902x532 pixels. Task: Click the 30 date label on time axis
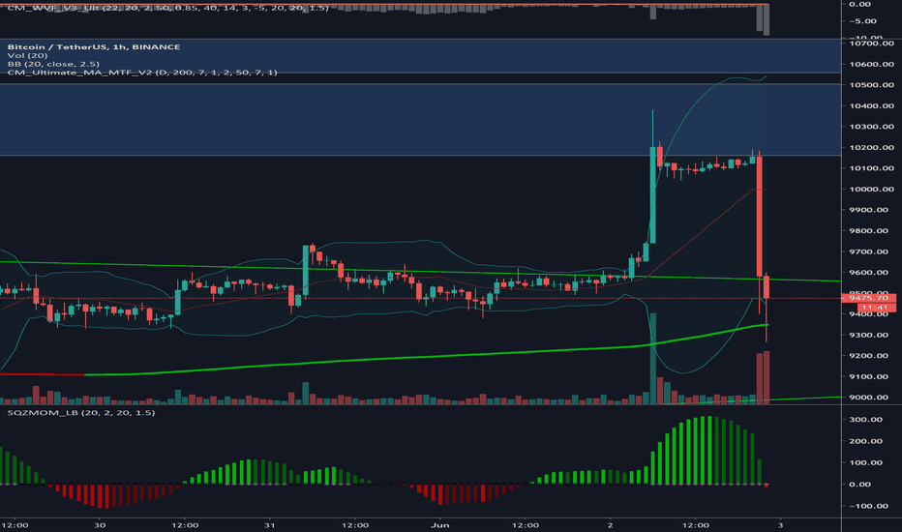[100, 524]
